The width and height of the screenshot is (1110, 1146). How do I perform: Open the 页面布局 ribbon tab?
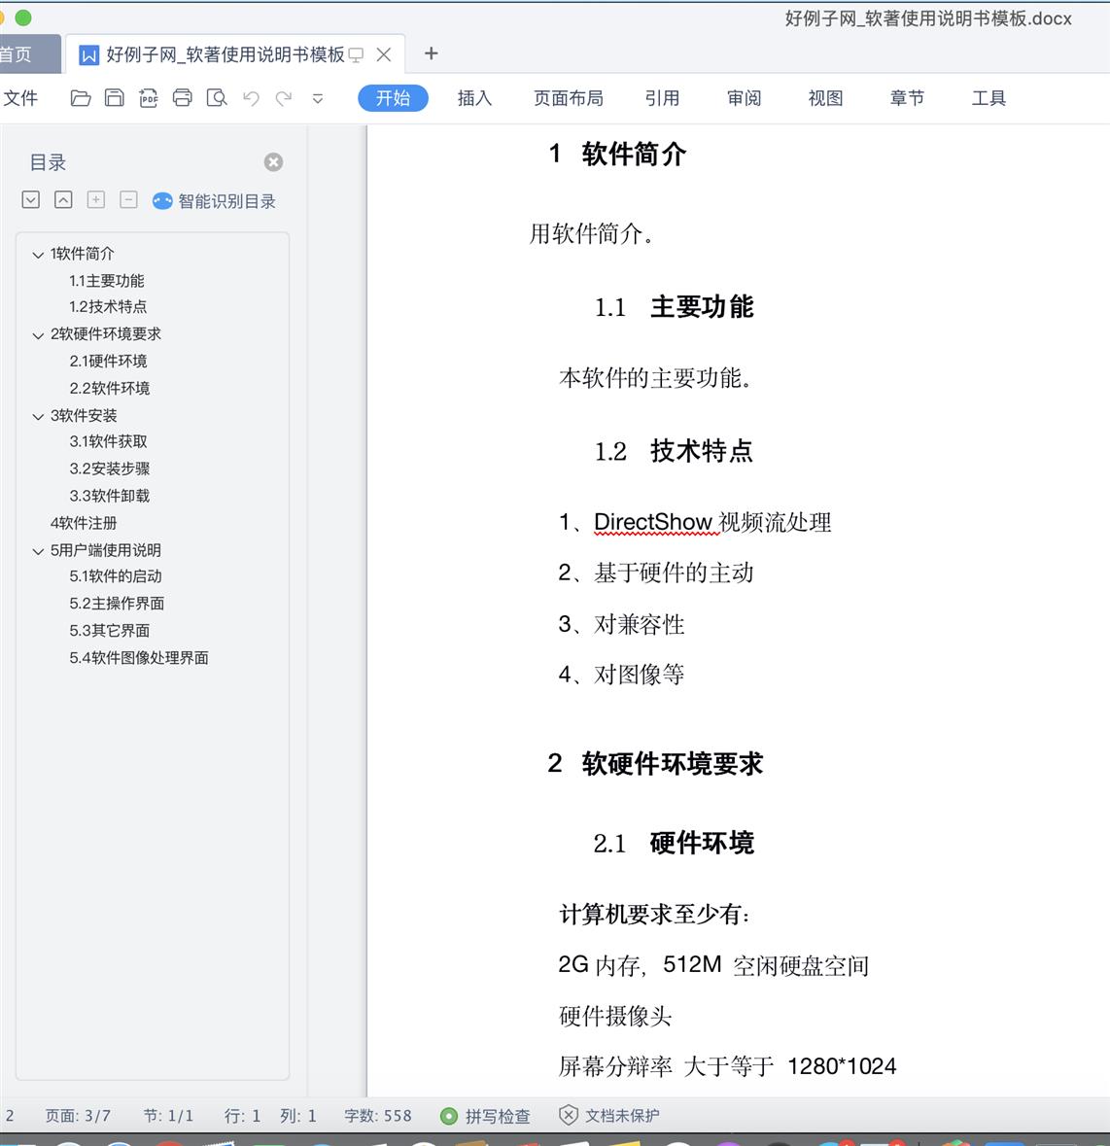point(568,98)
